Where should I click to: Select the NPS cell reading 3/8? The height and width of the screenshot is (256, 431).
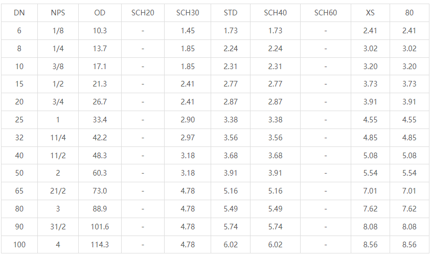click(x=58, y=67)
